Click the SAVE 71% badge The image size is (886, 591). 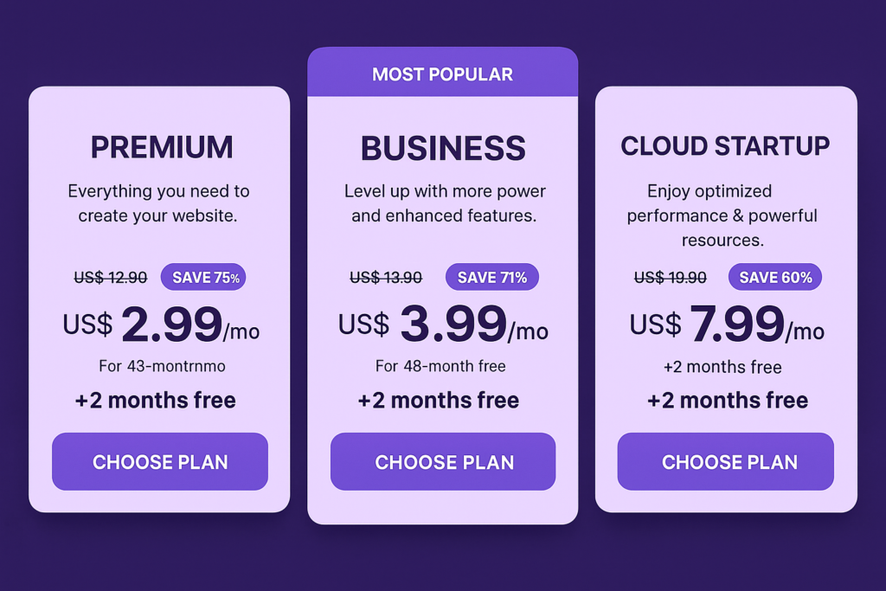492,277
